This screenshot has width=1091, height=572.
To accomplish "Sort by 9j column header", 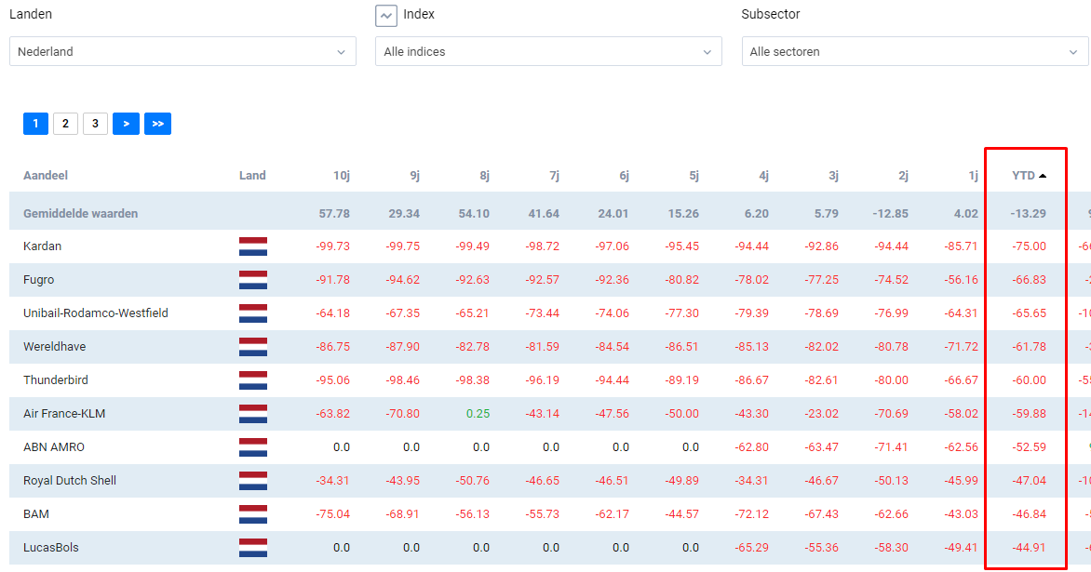I will click(x=414, y=175).
